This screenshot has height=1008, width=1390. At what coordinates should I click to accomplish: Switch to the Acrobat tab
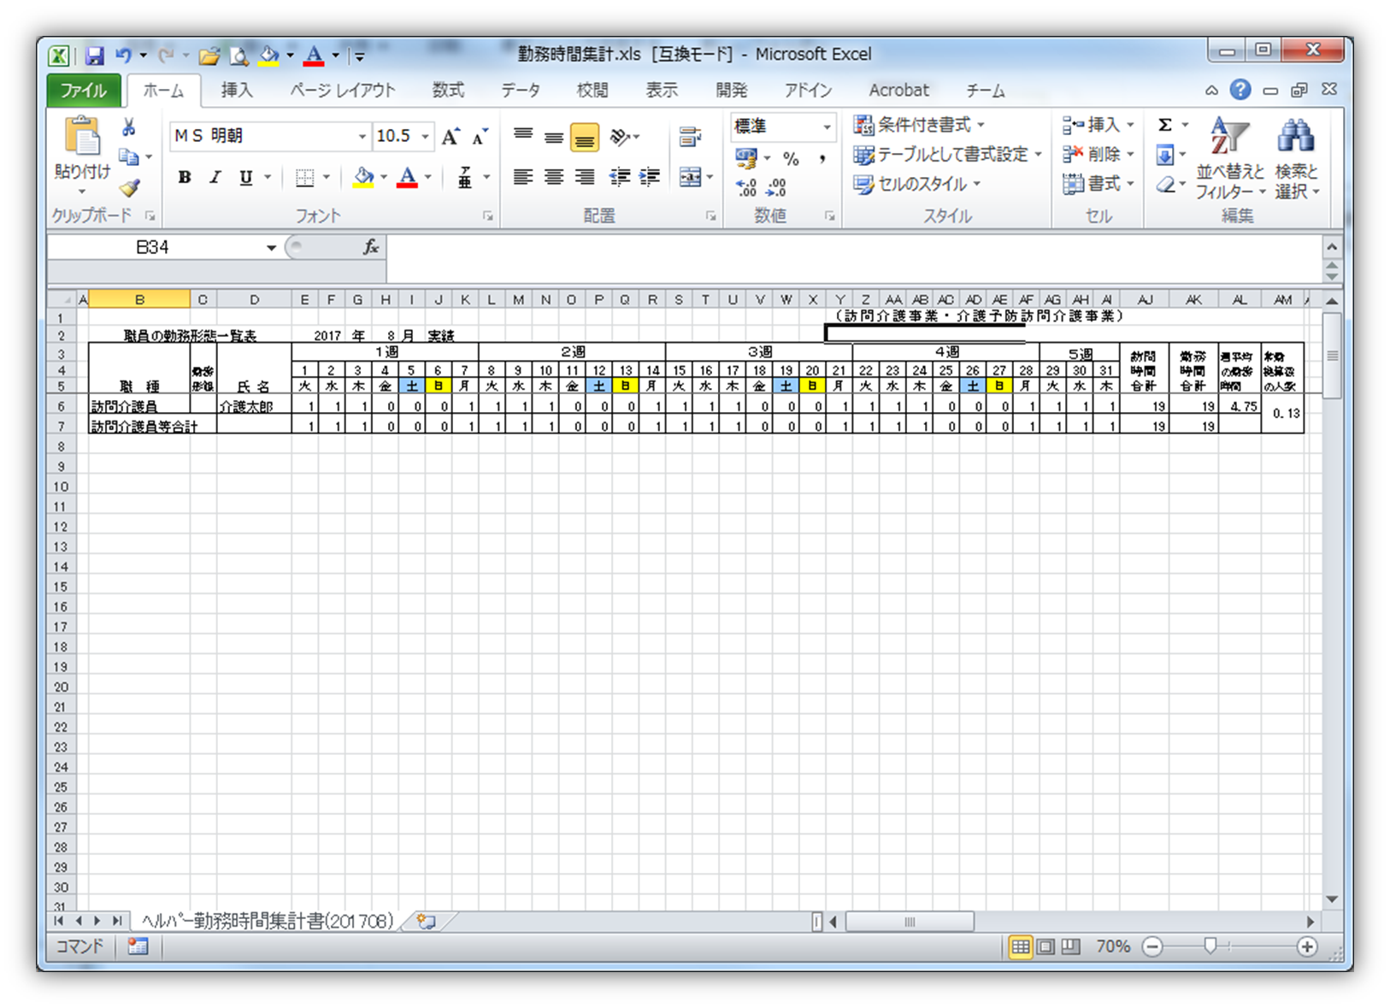click(898, 90)
